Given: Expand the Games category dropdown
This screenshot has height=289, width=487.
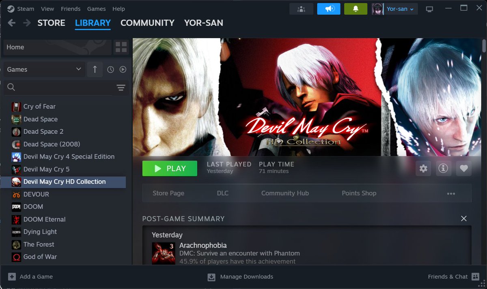Looking at the screenshot, I should [x=45, y=69].
